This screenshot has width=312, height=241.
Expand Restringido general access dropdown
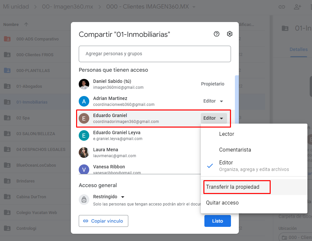pyautogui.click(x=123, y=197)
